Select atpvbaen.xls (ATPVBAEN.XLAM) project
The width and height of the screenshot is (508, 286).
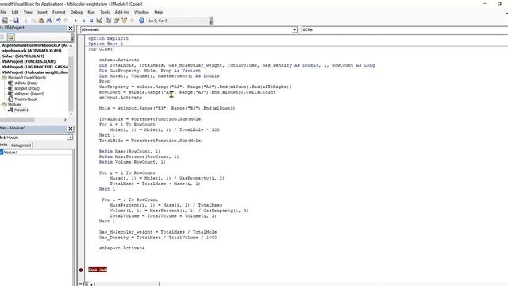pyautogui.click(x=32, y=51)
